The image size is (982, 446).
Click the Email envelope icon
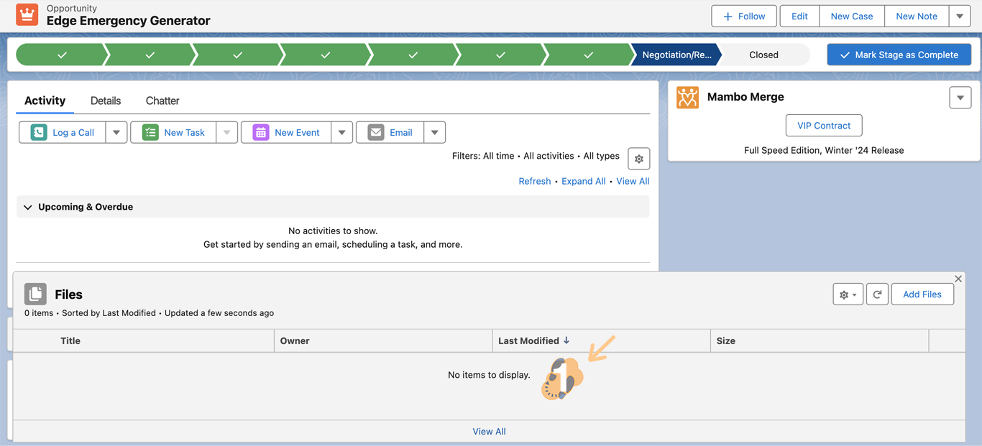pos(376,132)
